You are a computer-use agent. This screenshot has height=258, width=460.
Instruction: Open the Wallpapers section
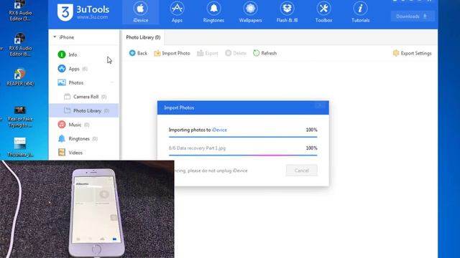[250, 12]
